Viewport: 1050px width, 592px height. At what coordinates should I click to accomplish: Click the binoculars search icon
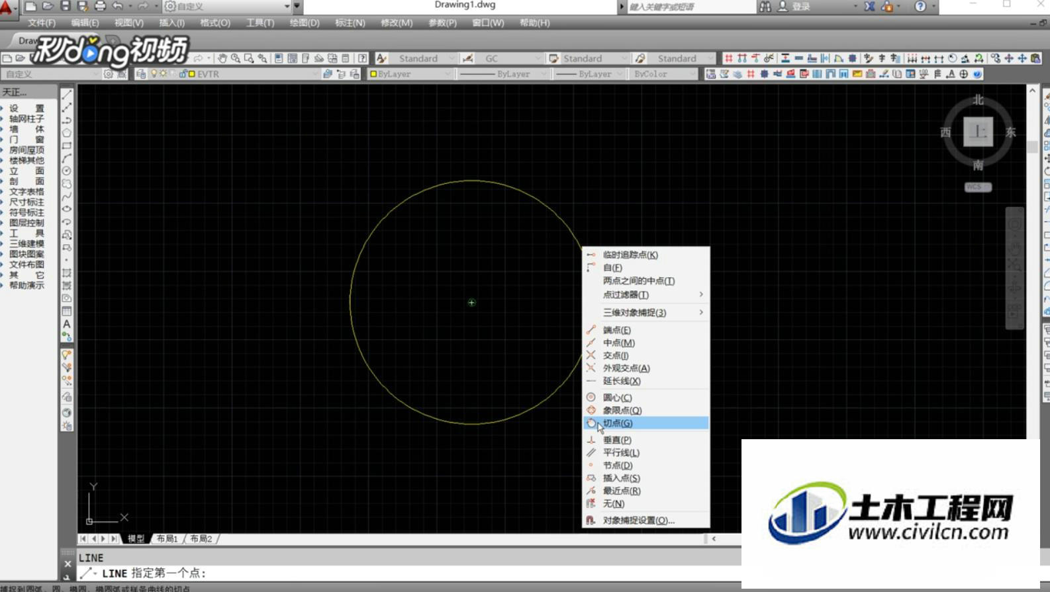[x=765, y=6]
